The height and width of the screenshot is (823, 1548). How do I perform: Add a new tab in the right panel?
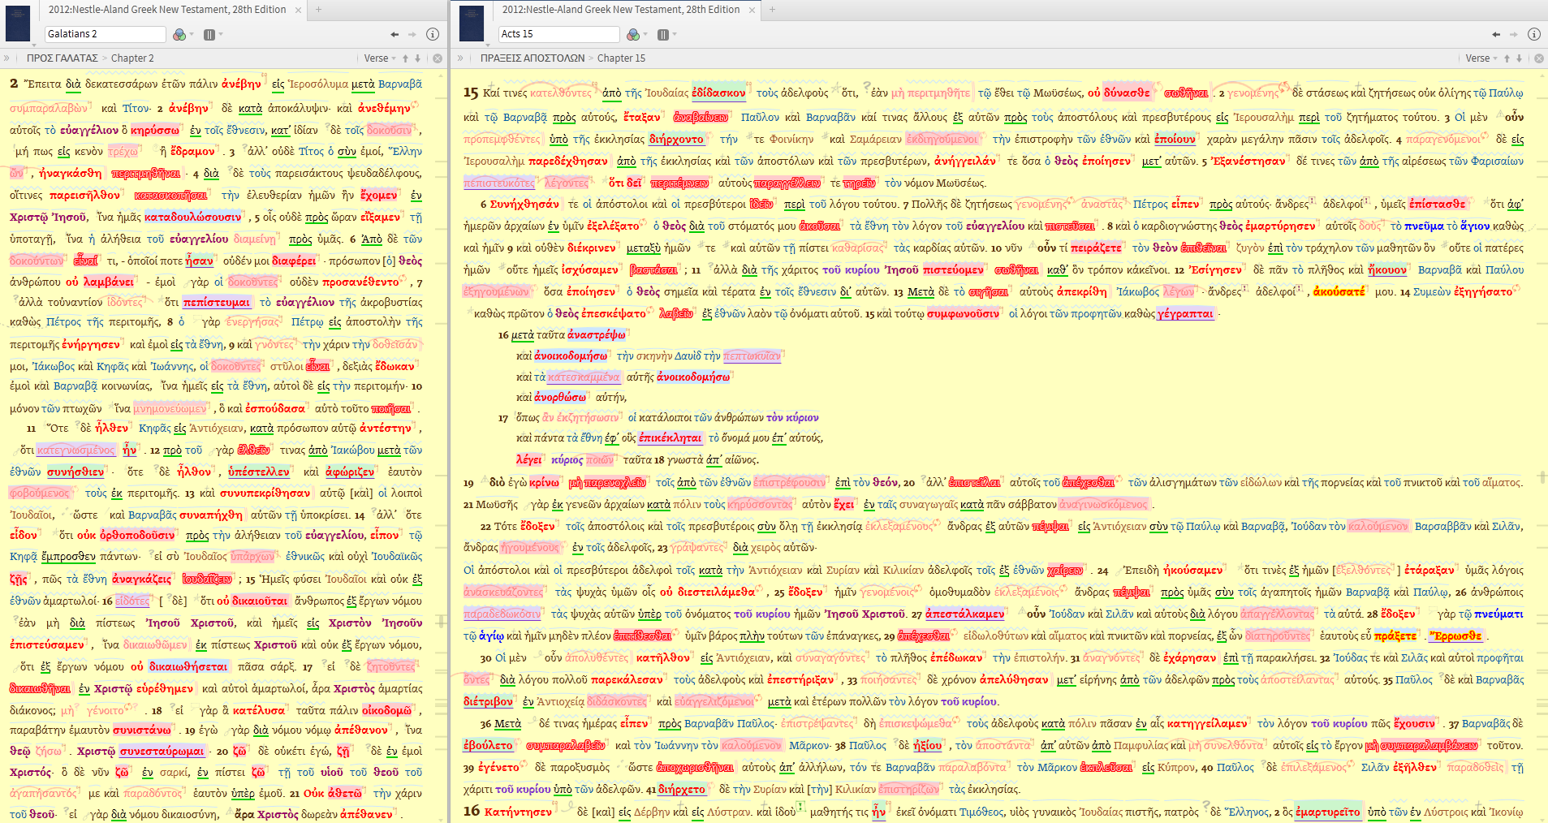point(772,10)
